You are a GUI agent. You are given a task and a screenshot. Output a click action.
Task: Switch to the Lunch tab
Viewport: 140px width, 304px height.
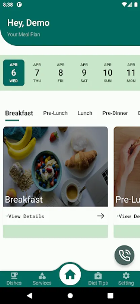pyautogui.click(x=85, y=113)
